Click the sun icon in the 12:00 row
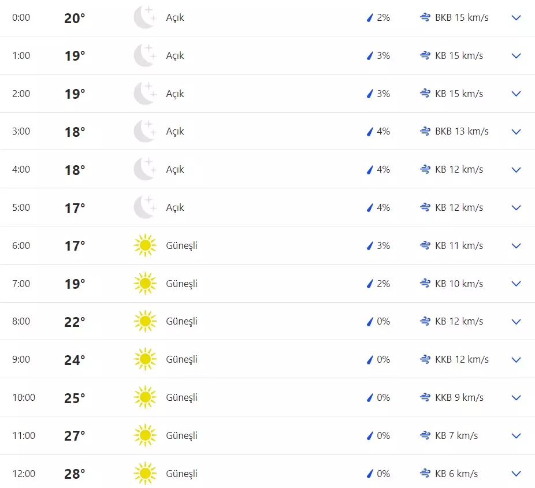The height and width of the screenshot is (488, 535). 144,474
